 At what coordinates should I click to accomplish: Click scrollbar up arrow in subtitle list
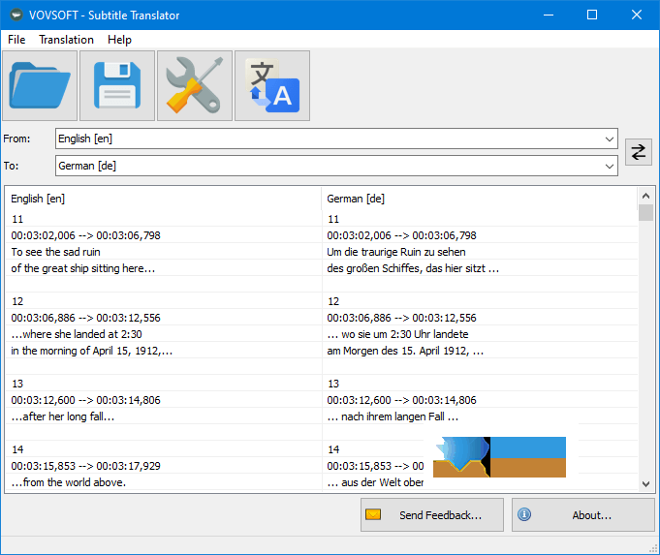tap(645, 196)
